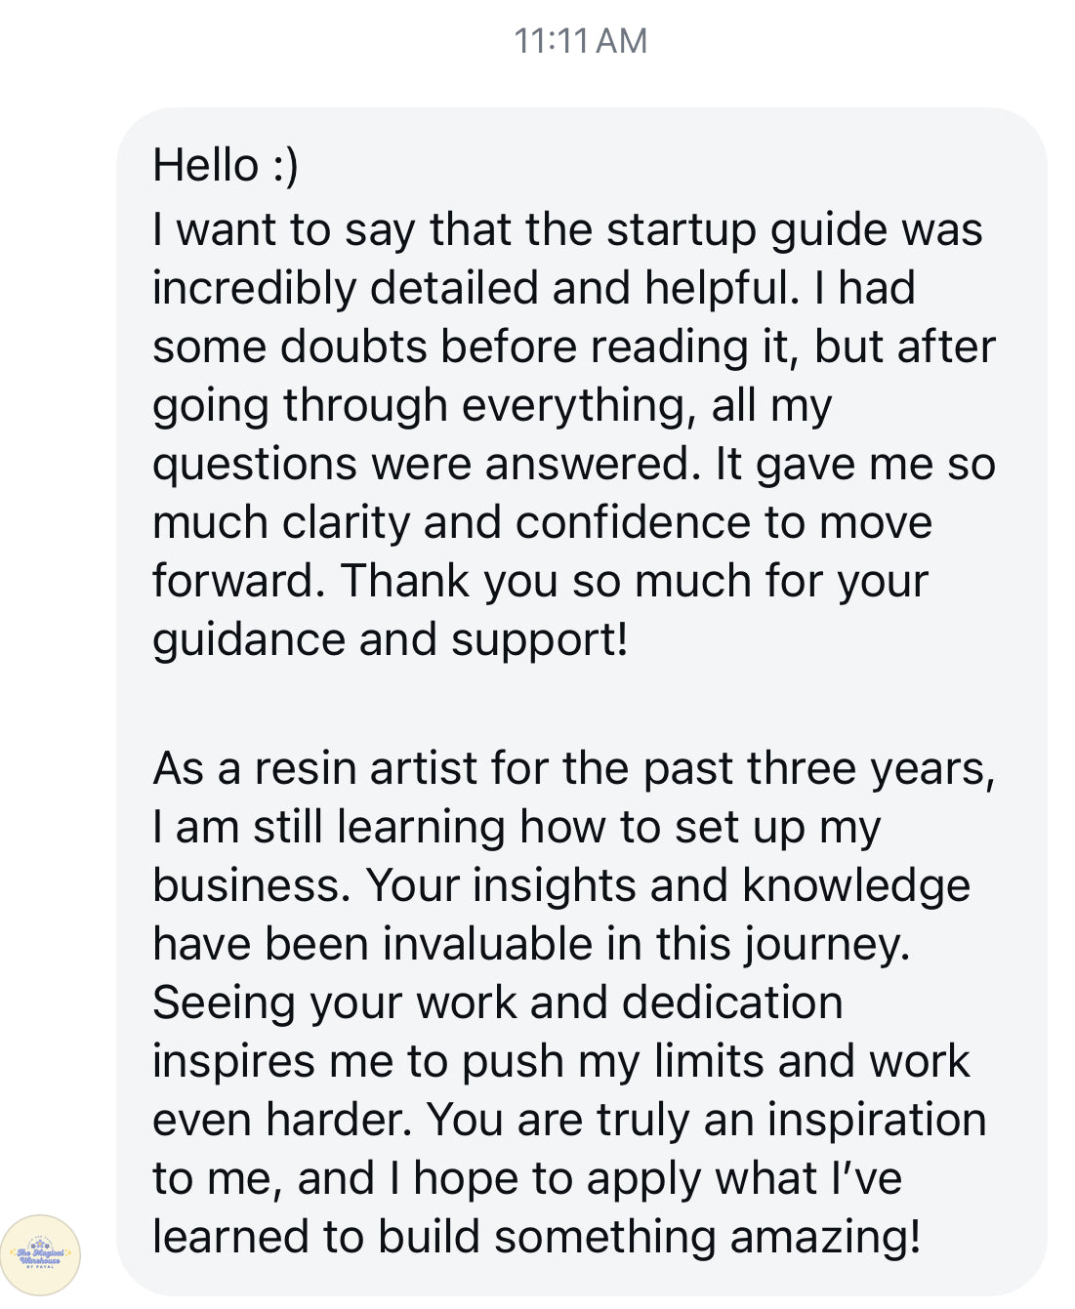
Task: Click the phrase "Your insights and knowledge"
Action: [x=668, y=885]
